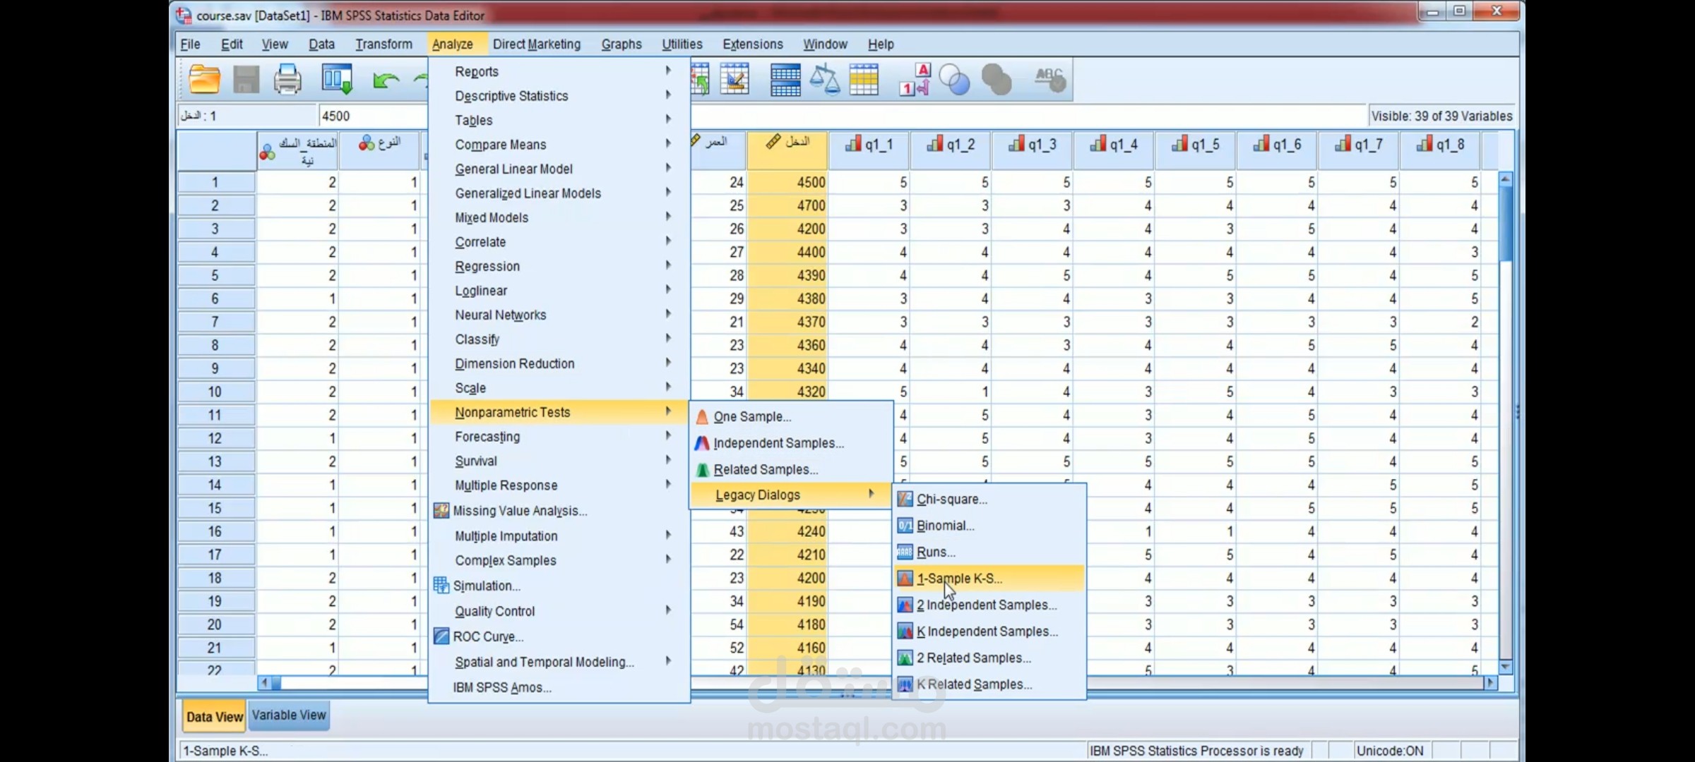This screenshot has width=1695, height=762.
Task: Click the Recall Recently Used Dialogs icon
Action: [x=337, y=79]
